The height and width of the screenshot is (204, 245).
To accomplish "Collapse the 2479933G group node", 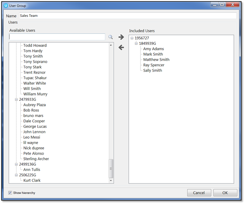I will coord(16,100).
